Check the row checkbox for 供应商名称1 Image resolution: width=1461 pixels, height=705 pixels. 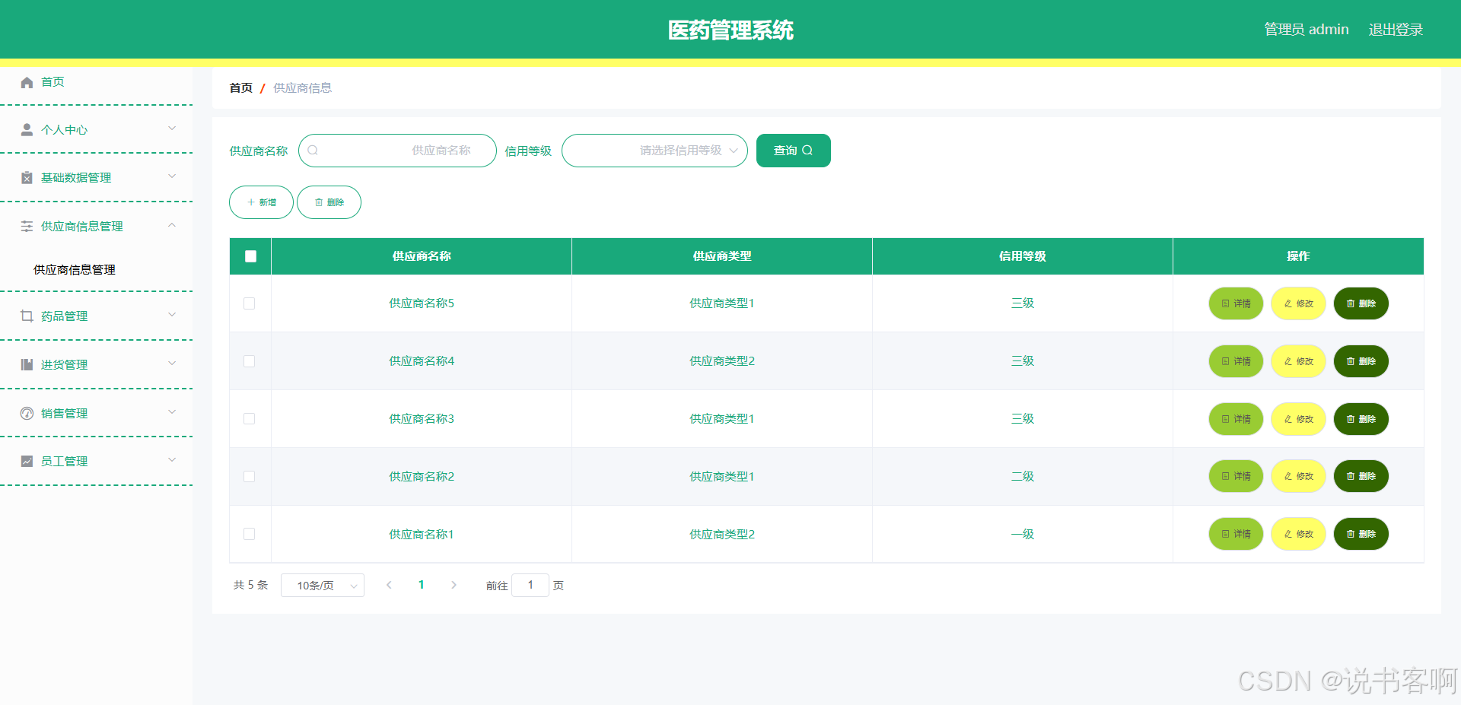point(250,534)
